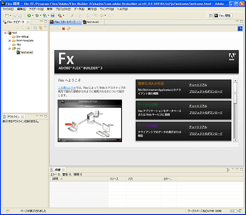Open the ウィンドウ(W) menu
Image resolution: width=246 pixels, height=215 pixels.
[107, 9]
